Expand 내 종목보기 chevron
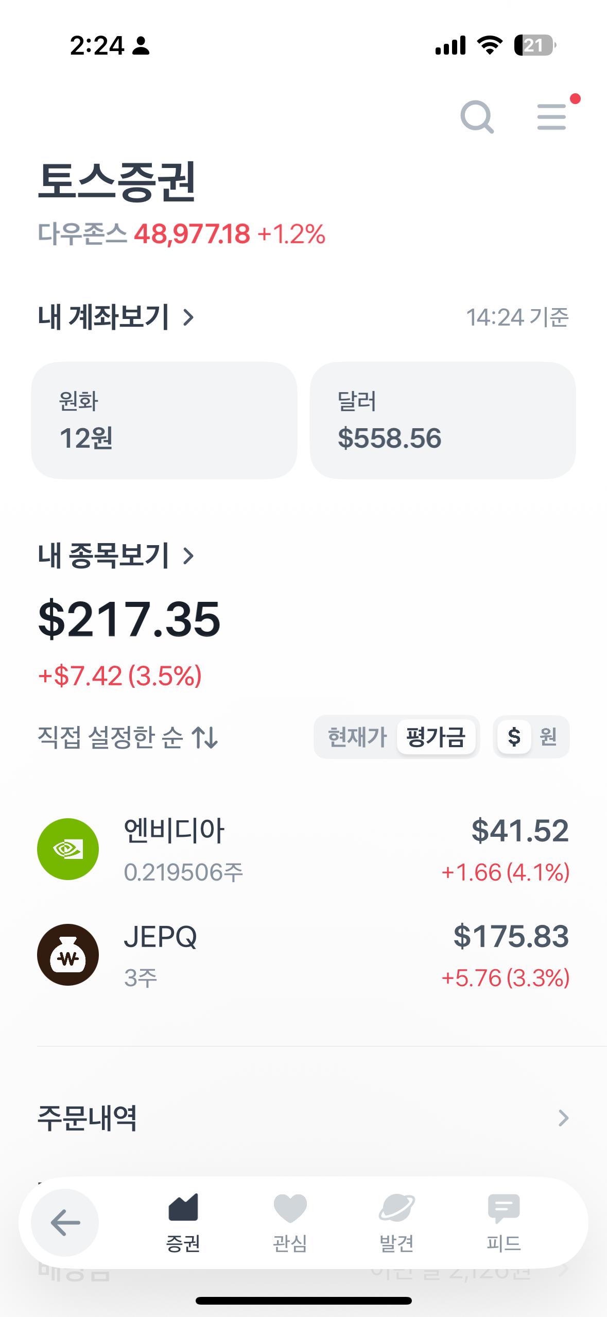 click(x=189, y=555)
